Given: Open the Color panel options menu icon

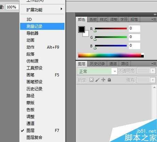Looking at the screenshot, I should tap(154, 20).
